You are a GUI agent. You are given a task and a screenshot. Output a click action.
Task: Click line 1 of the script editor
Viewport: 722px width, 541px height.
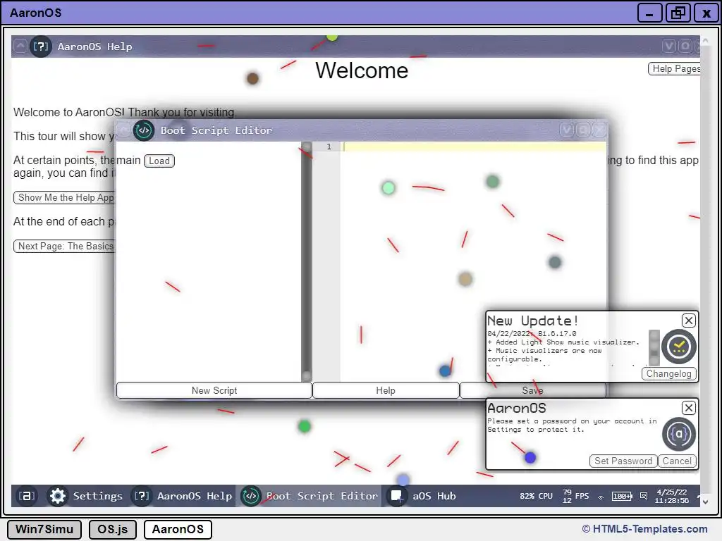coord(475,147)
